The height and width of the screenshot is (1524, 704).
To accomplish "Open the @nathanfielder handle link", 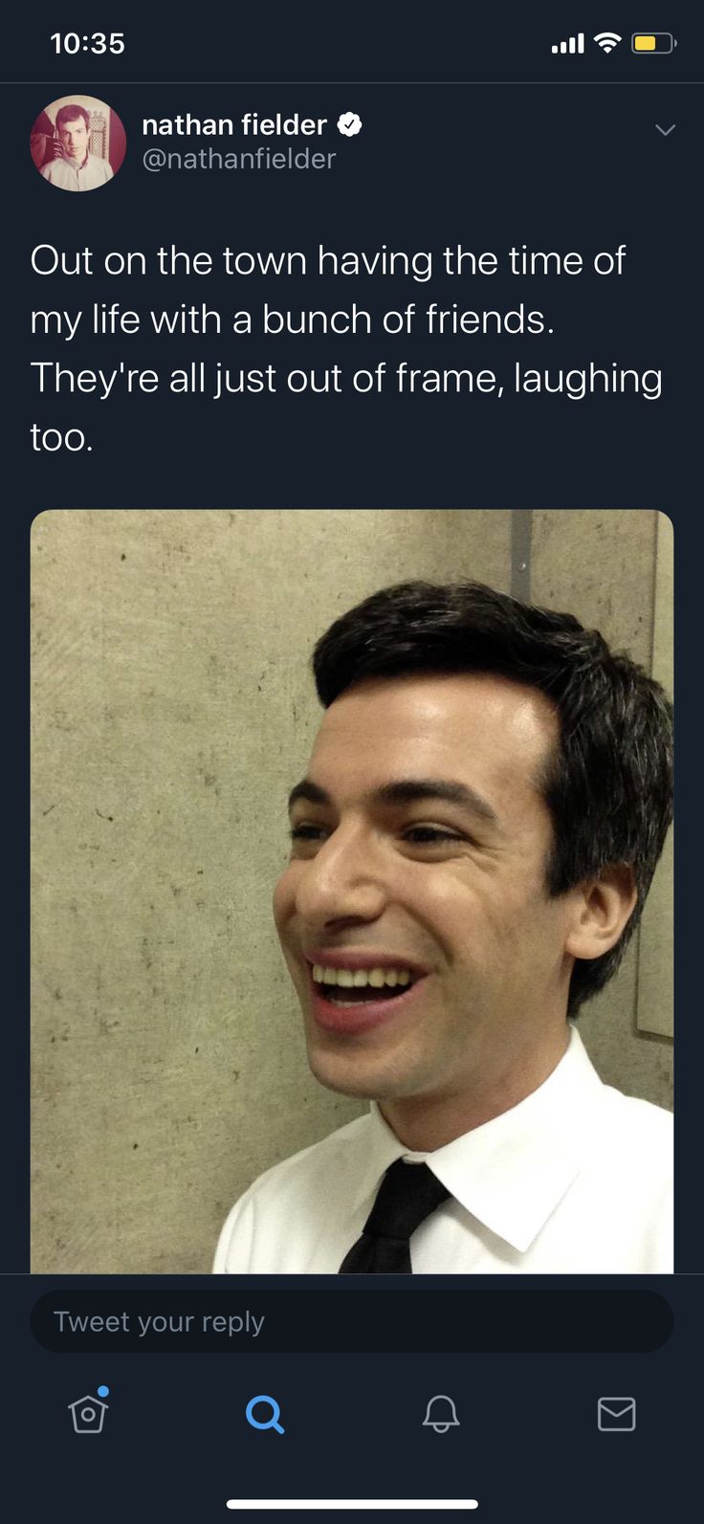I will 239,159.
